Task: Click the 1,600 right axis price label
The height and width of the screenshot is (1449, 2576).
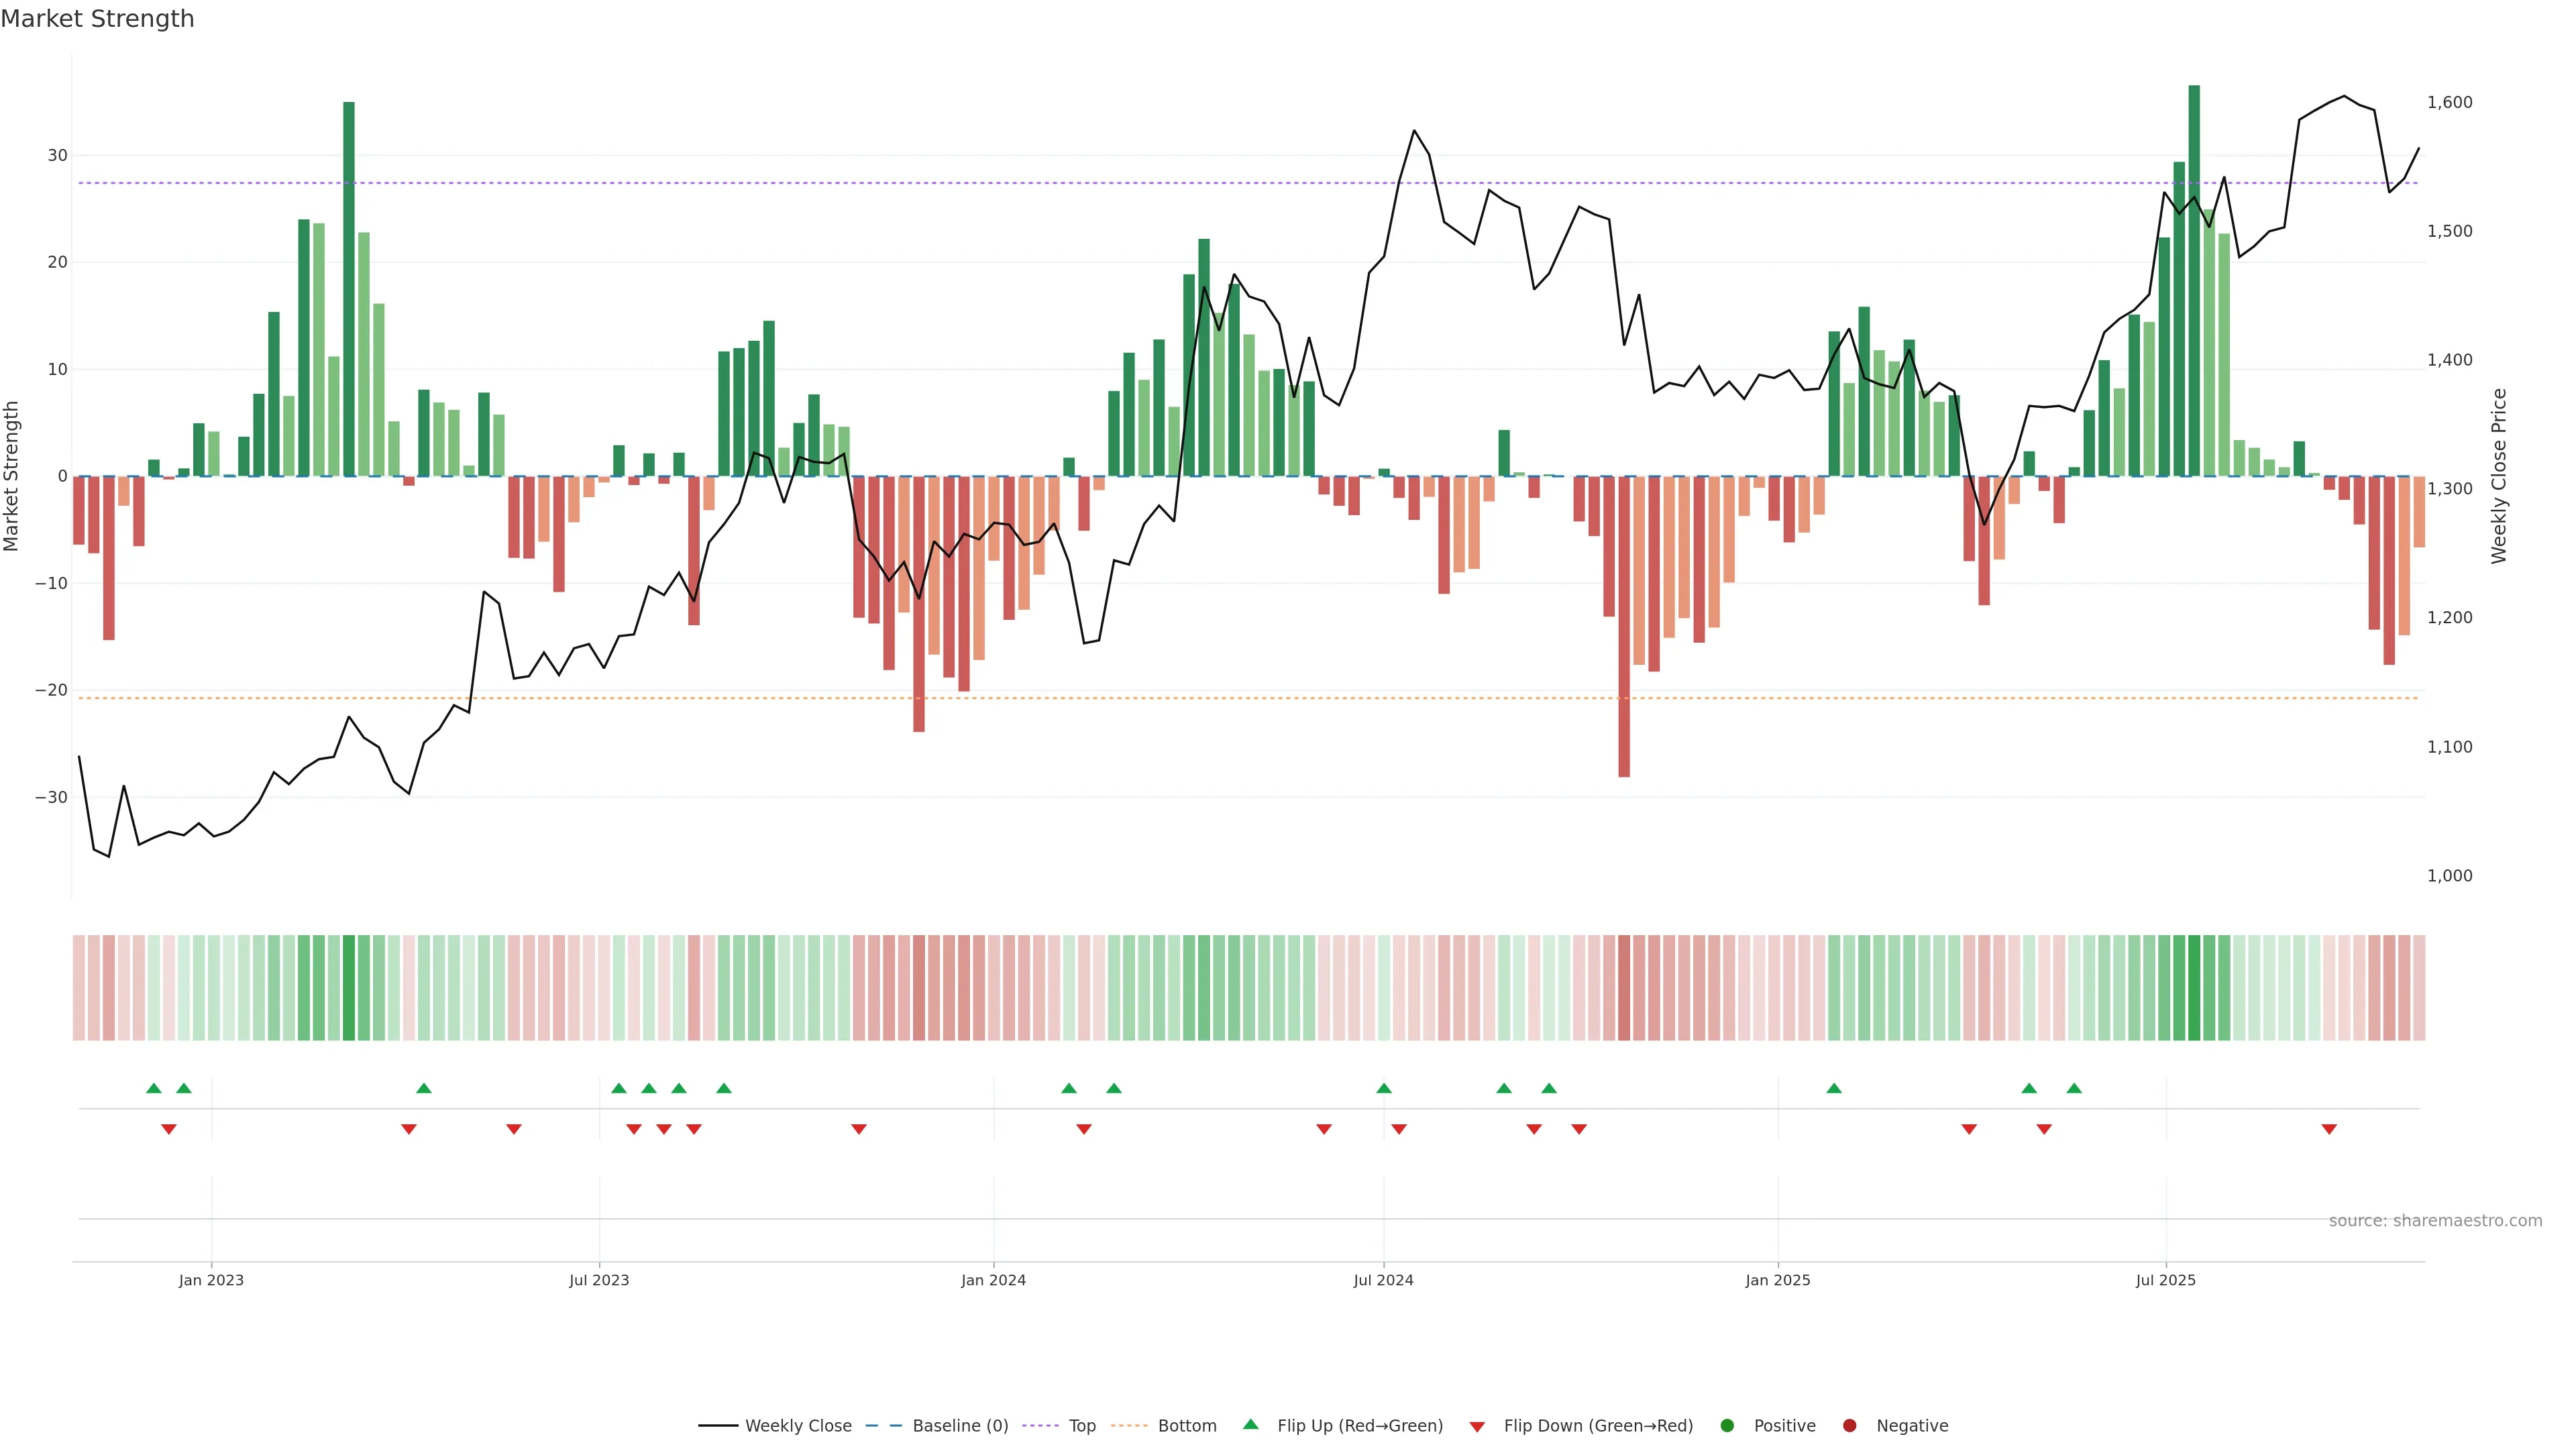Action: click(2449, 102)
